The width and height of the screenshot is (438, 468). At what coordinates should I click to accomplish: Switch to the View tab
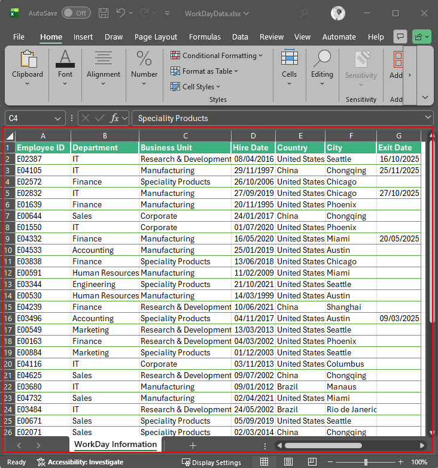click(x=302, y=37)
